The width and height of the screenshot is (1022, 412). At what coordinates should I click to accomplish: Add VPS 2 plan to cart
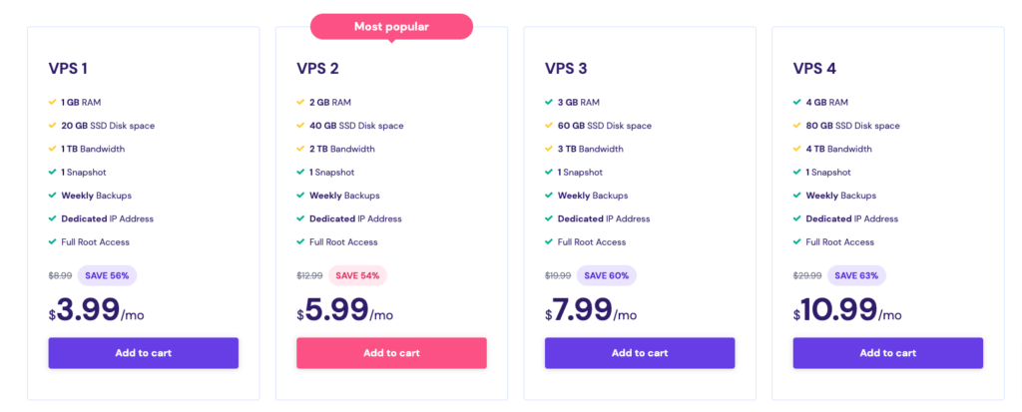point(391,353)
